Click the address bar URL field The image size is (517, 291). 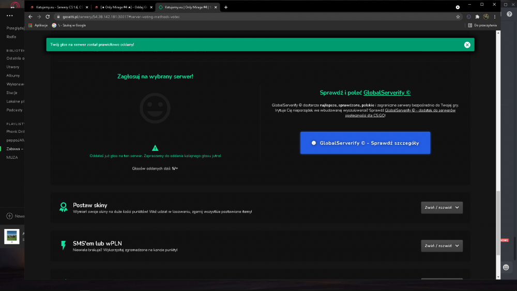[257, 17]
